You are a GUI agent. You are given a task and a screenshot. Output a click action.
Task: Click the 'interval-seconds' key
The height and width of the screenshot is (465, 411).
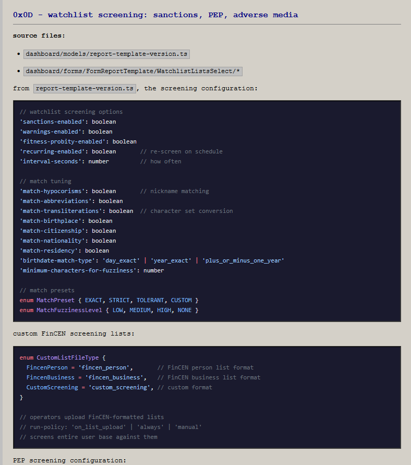51,161
